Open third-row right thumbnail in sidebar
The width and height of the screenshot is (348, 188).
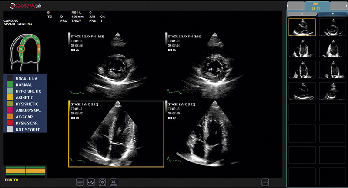point(332,70)
